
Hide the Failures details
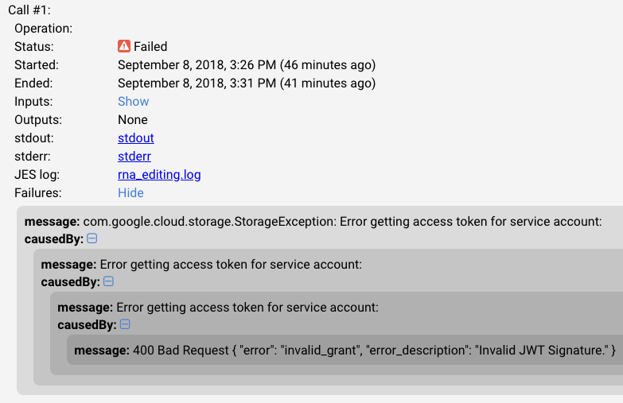(x=130, y=192)
